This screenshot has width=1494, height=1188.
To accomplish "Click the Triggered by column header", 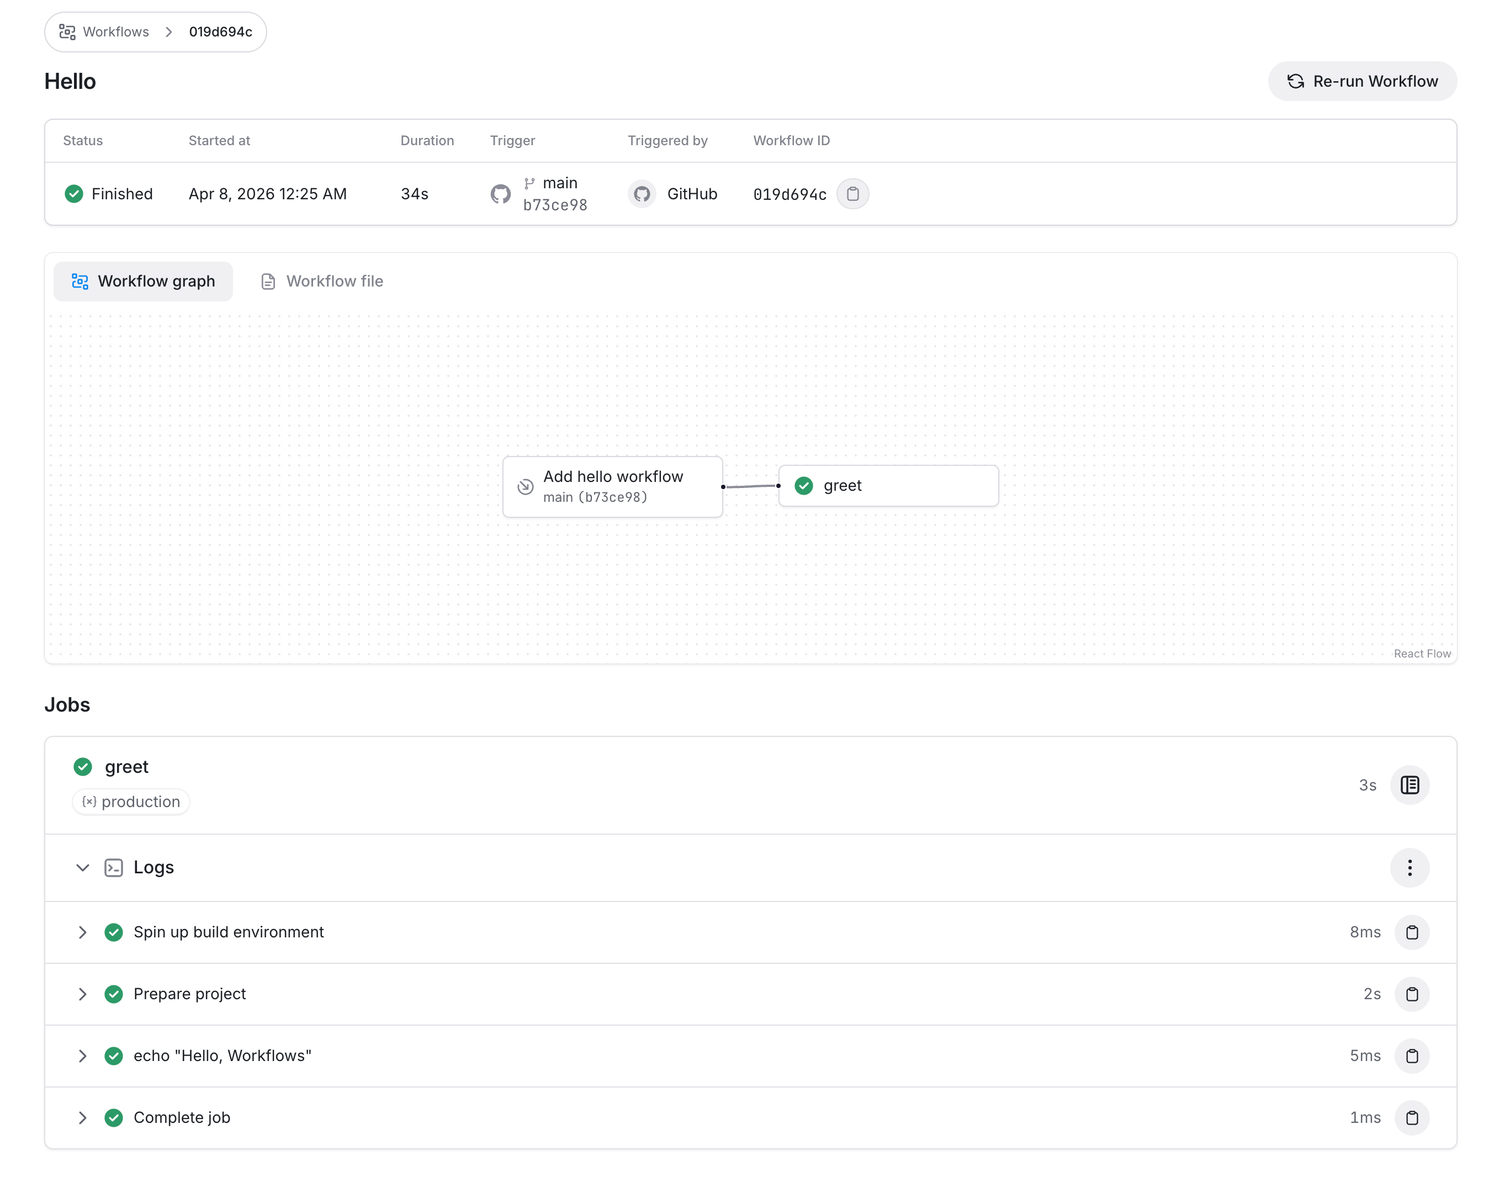I will (667, 141).
